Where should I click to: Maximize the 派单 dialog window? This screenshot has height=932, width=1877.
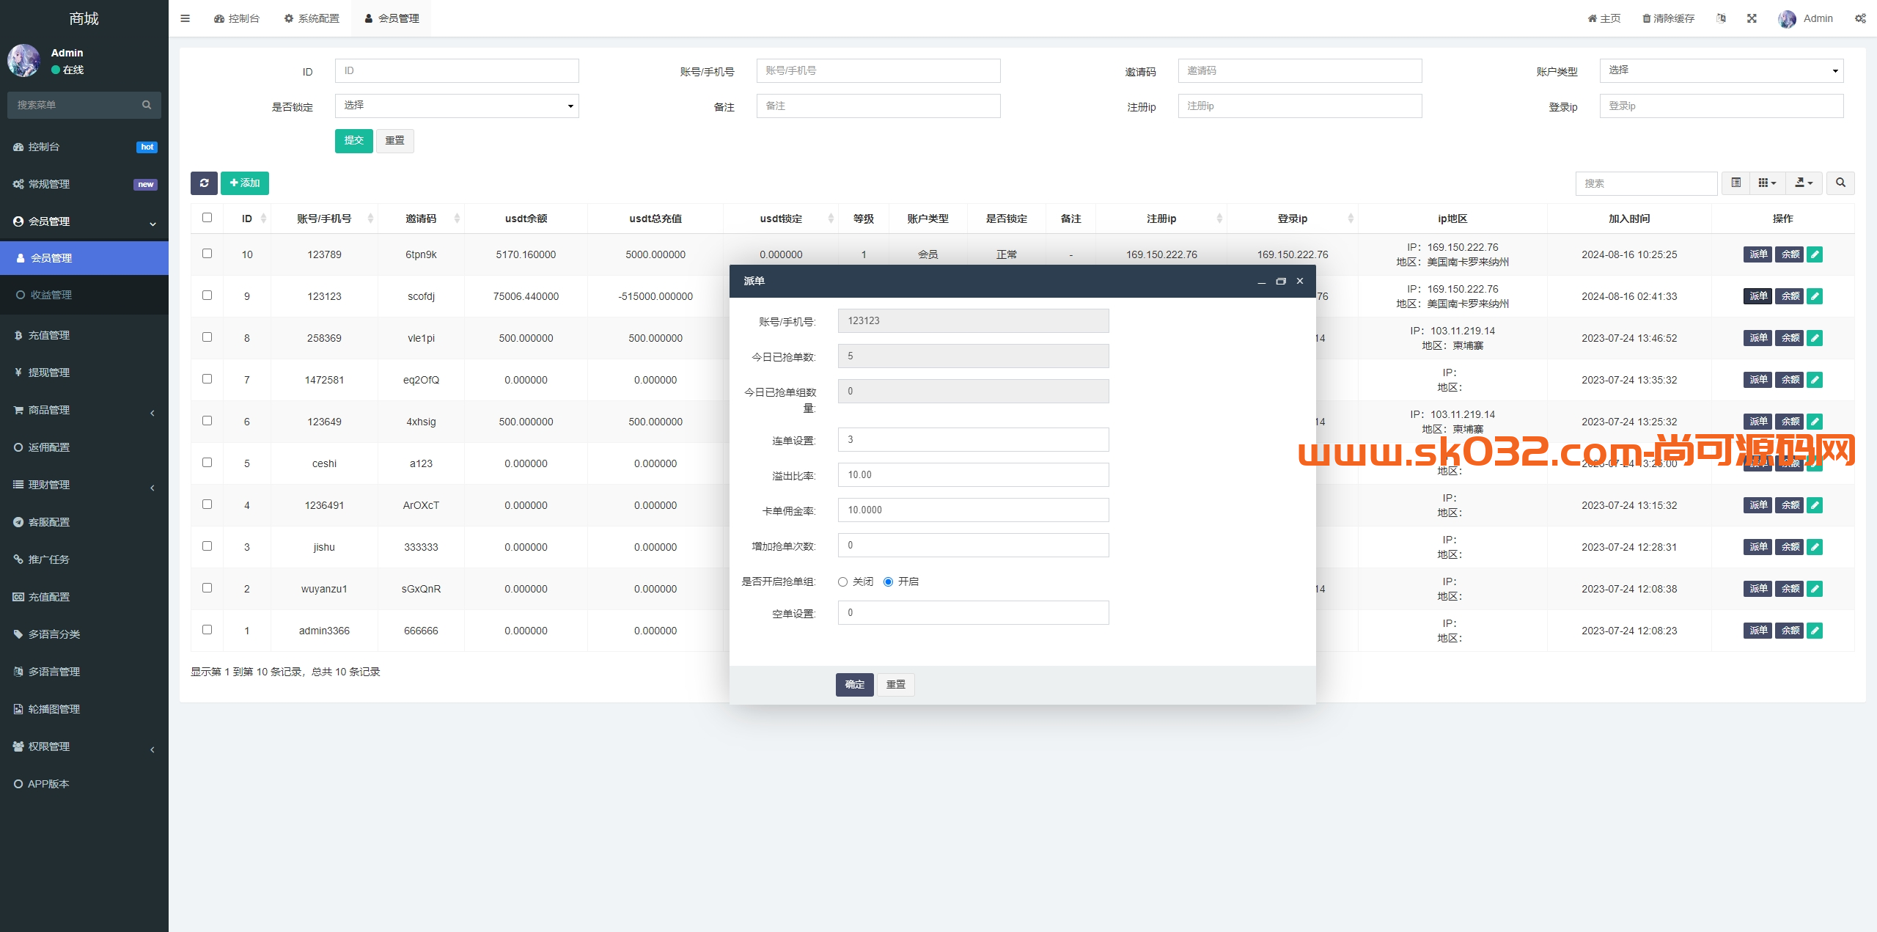(x=1281, y=281)
